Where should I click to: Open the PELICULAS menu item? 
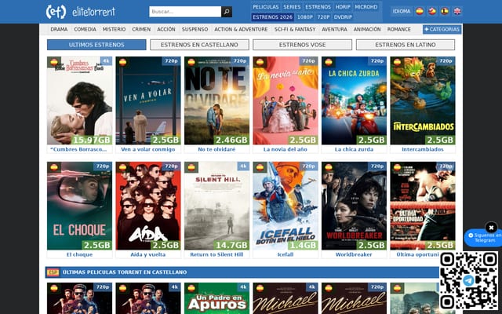(266, 7)
